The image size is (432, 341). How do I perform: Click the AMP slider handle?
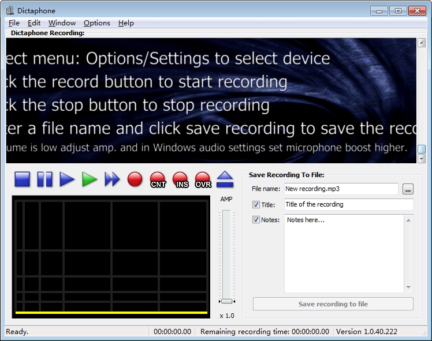(227, 301)
